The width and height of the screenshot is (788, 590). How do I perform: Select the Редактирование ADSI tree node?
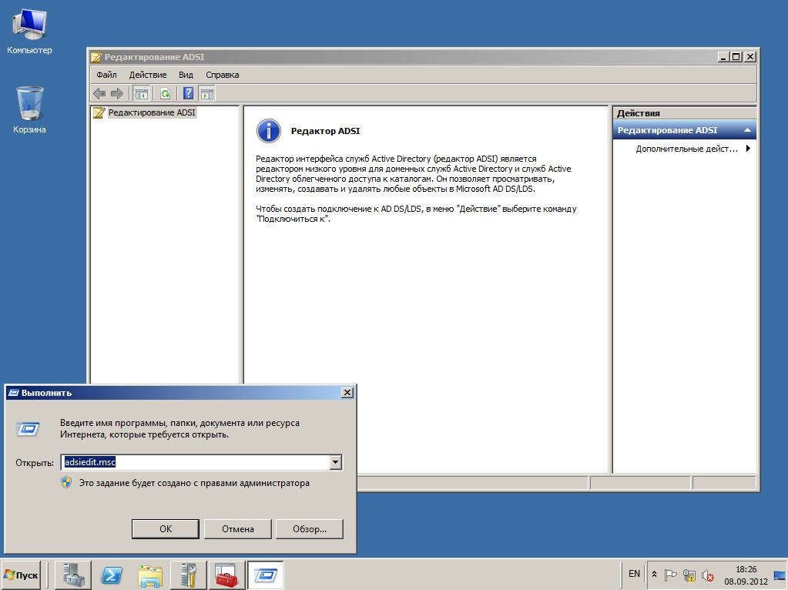click(x=151, y=112)
